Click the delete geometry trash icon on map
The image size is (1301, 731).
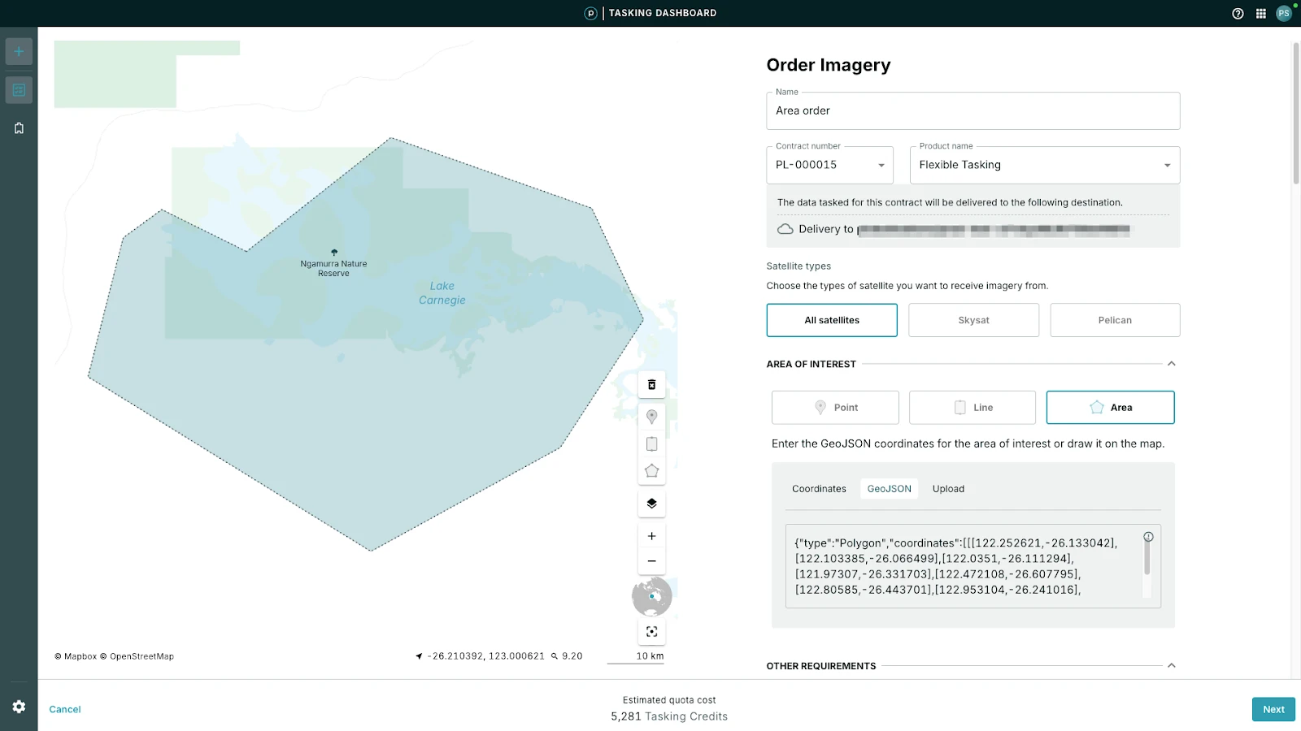tap(651, 385)
